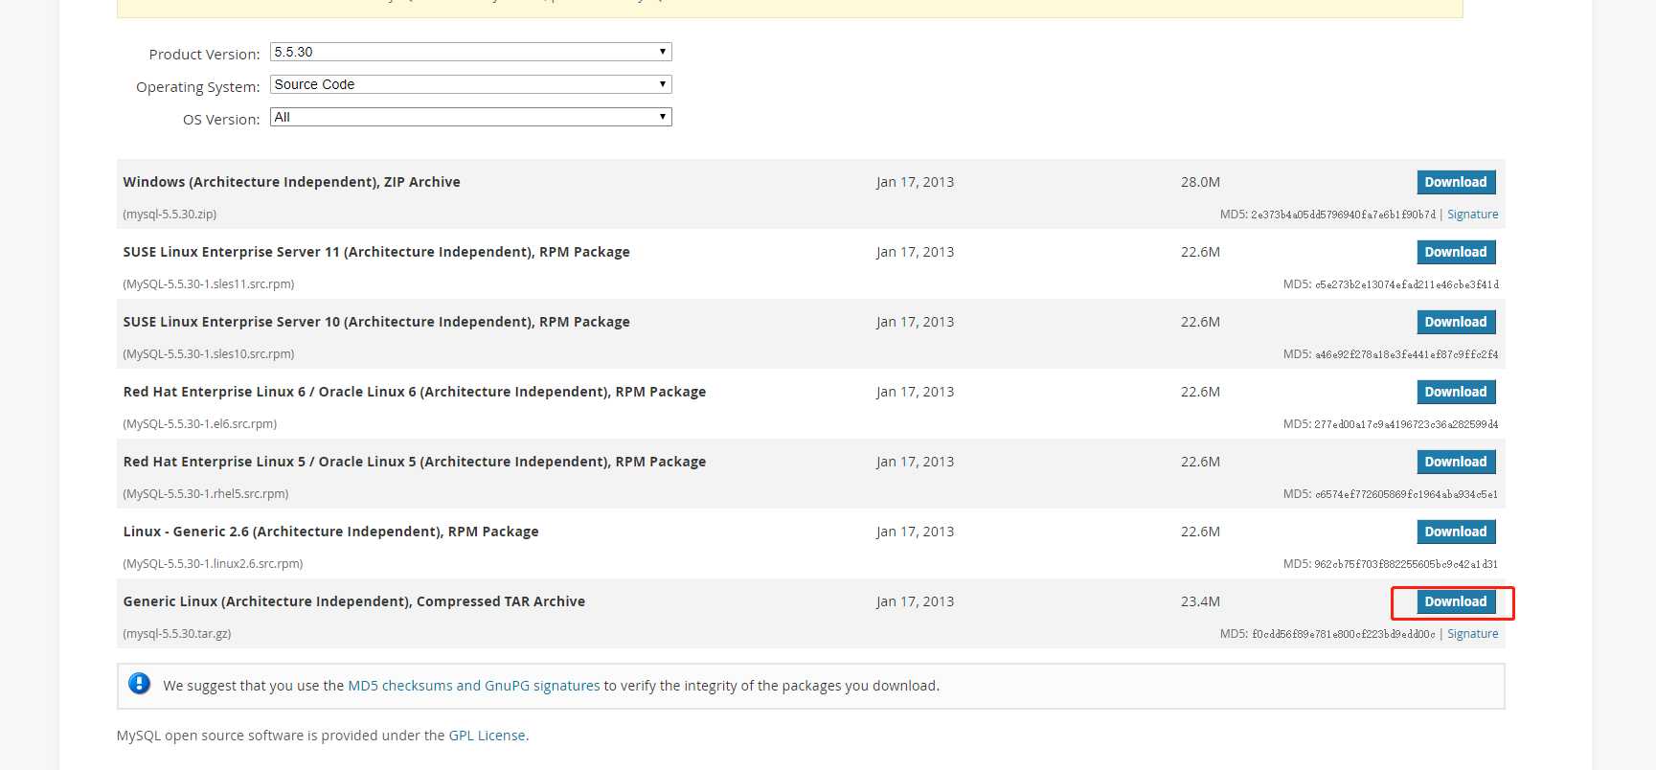Viewport: 1656px width, 770px height.
Task: Click the filename (MySQL-5.5.30-1.el6.src.rpm)
Action: pos(200,424)
